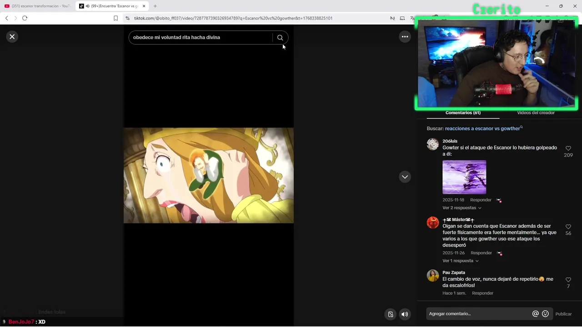Image resolution: width=582 pixels, height=327 pixels.
Task: Click the BenJoJo7 chat message overlay
Action: point(24,322)
